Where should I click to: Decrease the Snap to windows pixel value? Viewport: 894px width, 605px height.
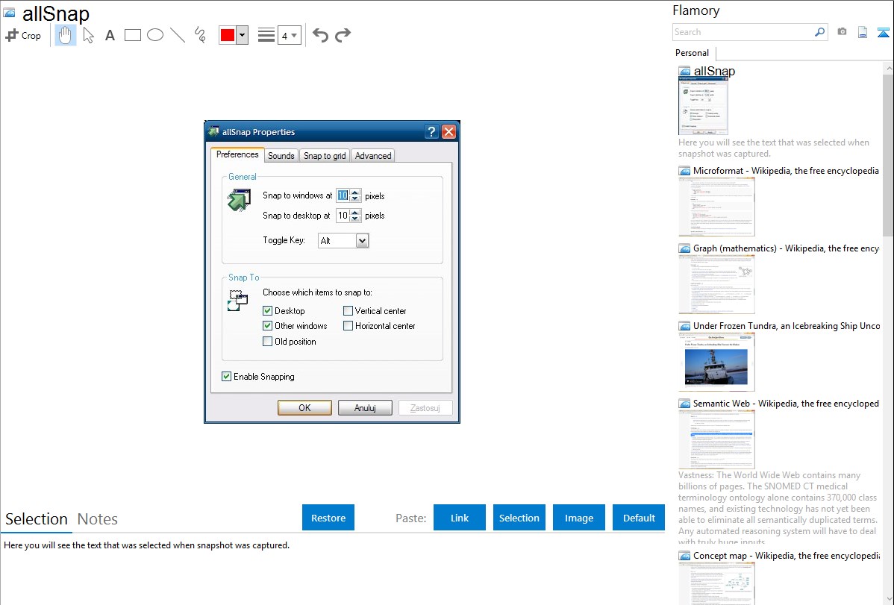pyautogui.click(x=354, y=198)
